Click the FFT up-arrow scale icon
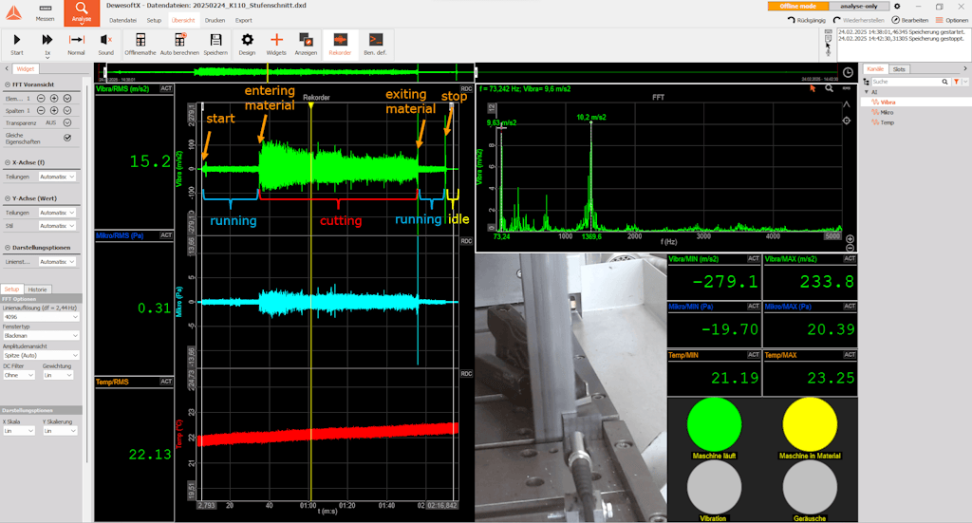The image size is (972, 523). [x=846, y=104]
